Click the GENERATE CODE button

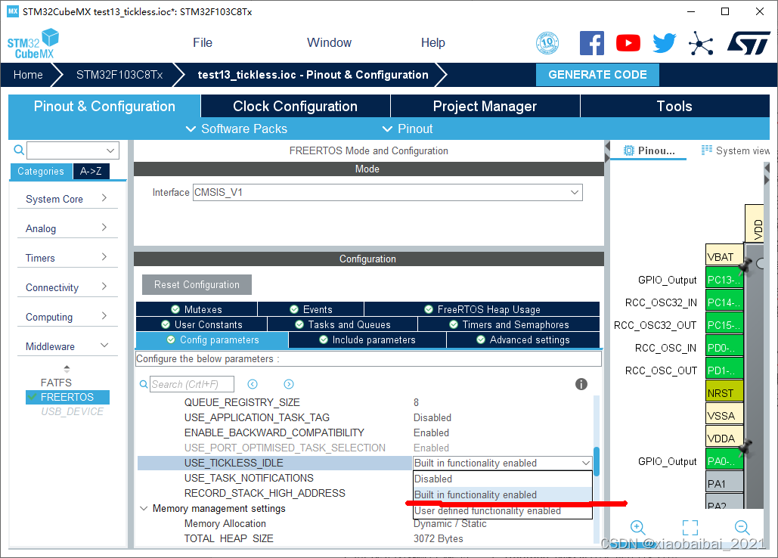click(x=597, y=75)
